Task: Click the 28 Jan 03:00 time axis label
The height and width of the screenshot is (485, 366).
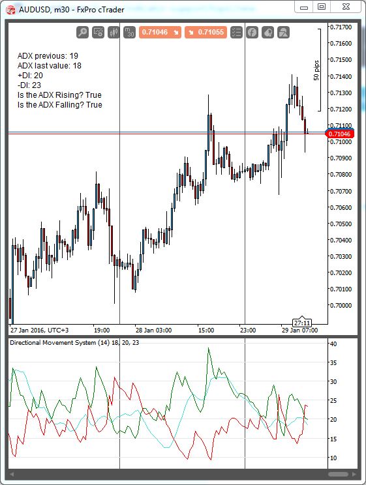Action: tap(153, 331)
